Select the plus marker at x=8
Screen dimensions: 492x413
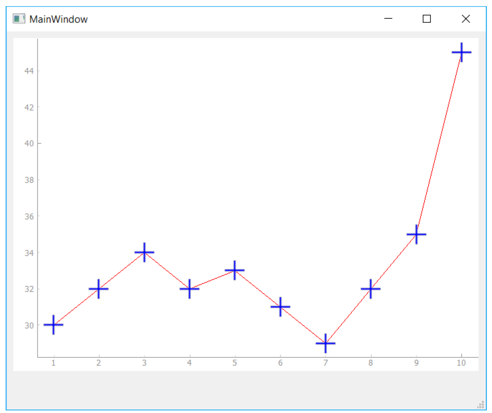coord(371,289)
